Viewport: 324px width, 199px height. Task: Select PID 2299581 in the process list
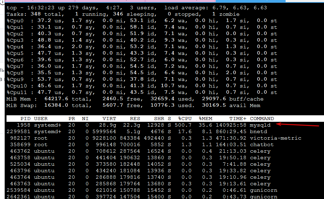(x=19, y=131)
